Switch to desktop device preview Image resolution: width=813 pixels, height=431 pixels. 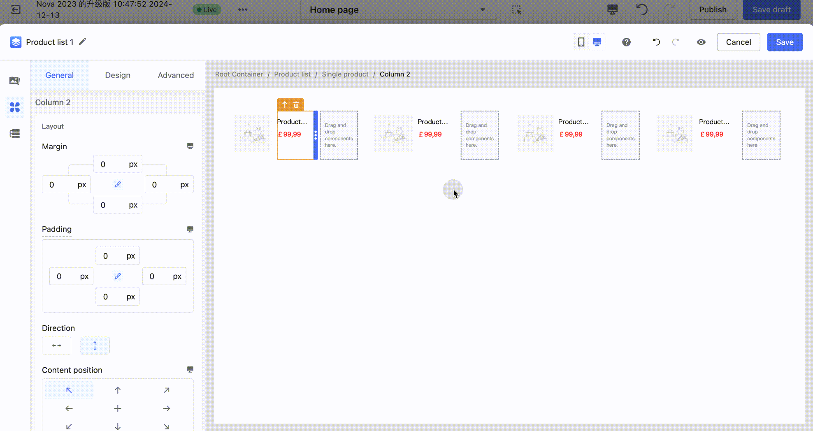tap(597, 42)
